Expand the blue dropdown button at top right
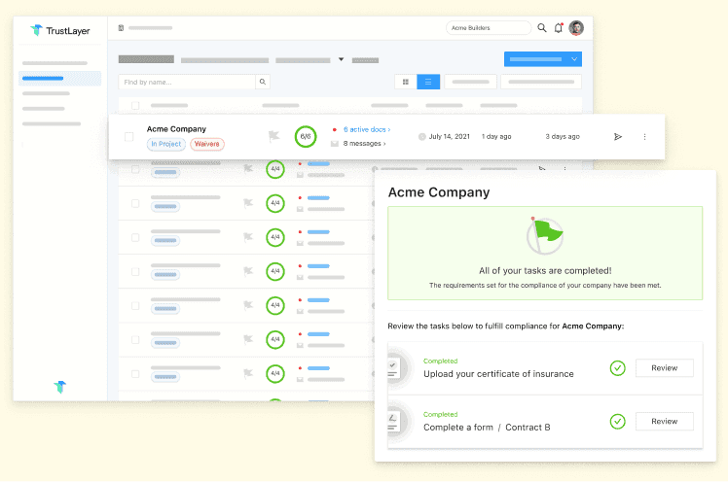 pos(543,59)
